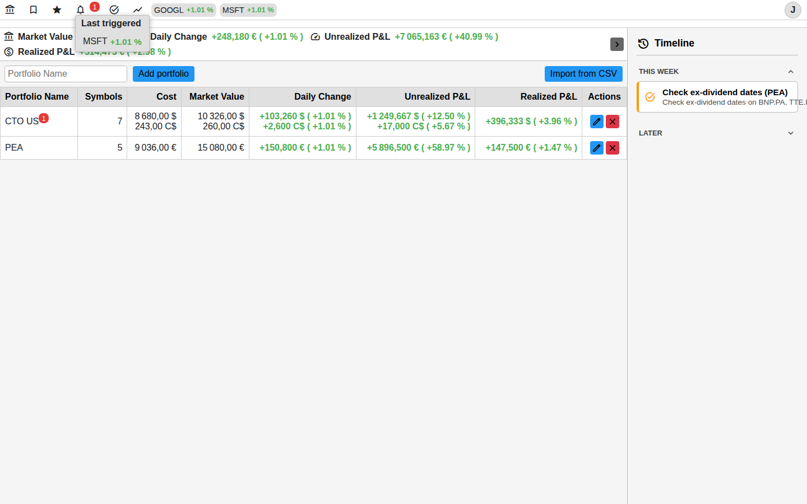Open the tasks check-circle icon in top bar
Screen dimensions: 807x504
coord(114,10)
